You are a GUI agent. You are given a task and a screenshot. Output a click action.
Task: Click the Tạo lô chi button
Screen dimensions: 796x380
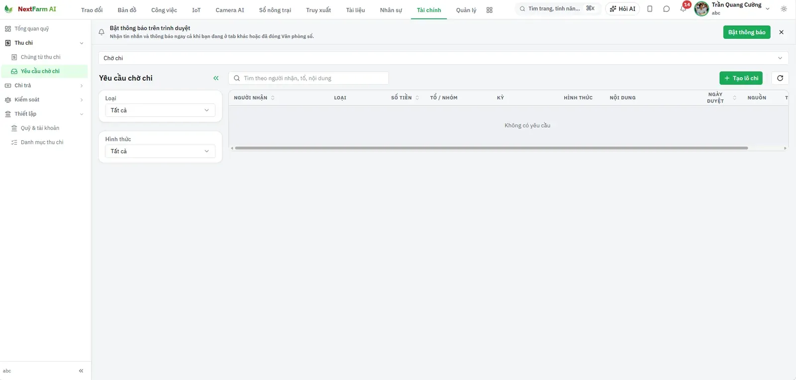741,78
